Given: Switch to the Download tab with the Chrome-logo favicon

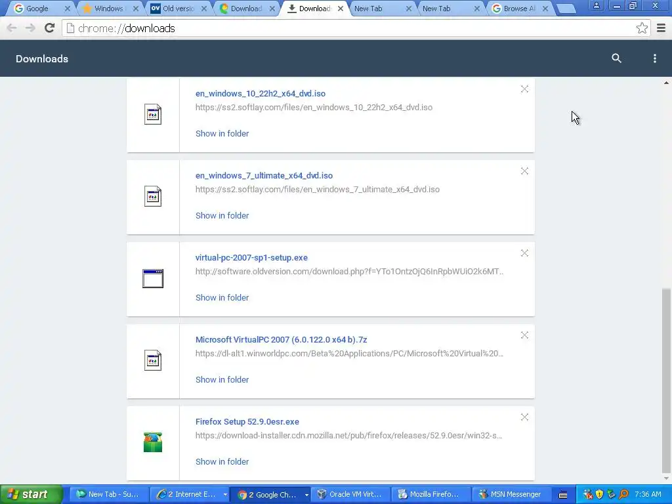Looking at the screenshot, I should [246, 9].
